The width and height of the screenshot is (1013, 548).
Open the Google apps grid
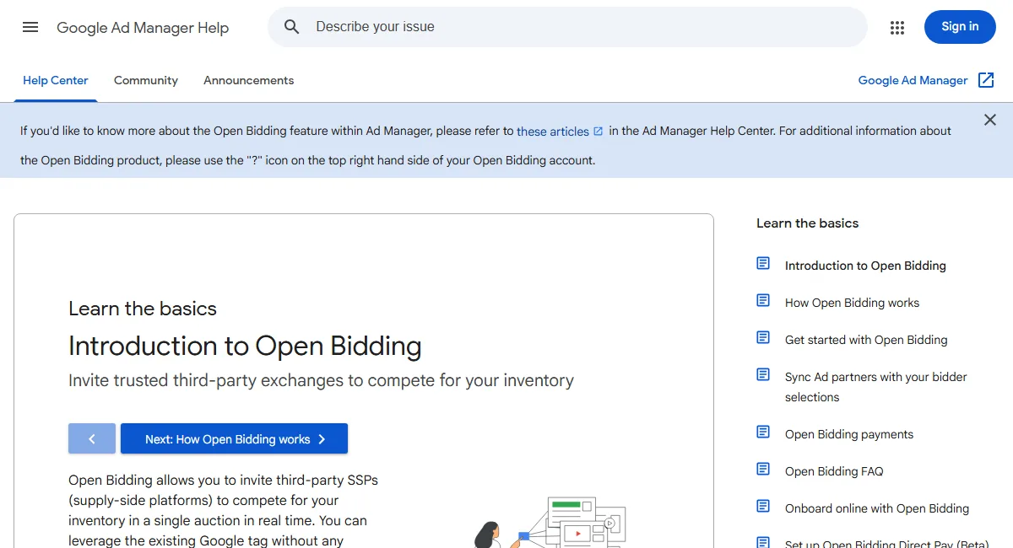(897, 28)
